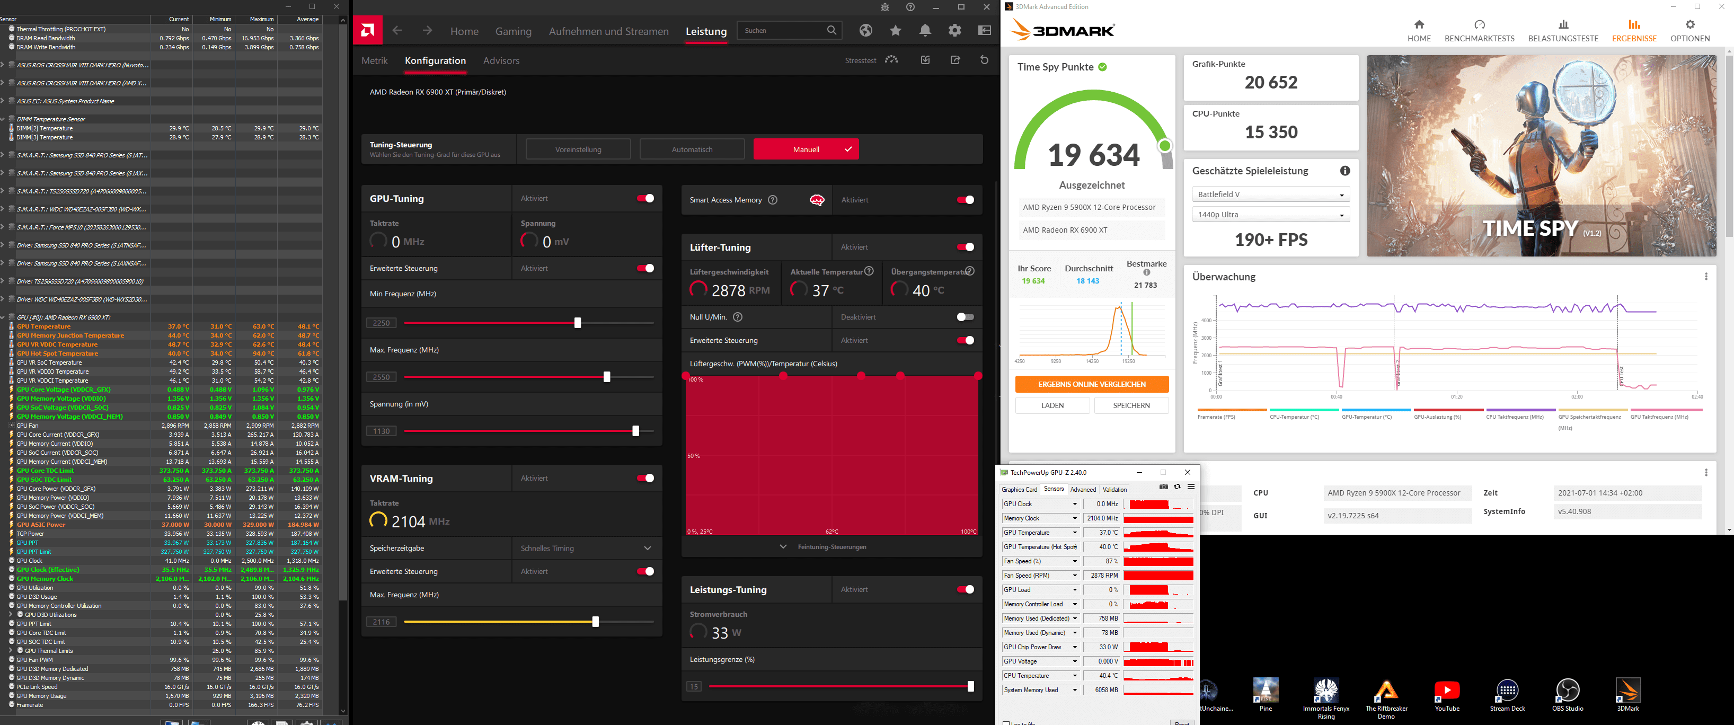1734x725 pixels.
Task: Click the SPEICHERN button in 3DMark
Action: click(1131, 405)
